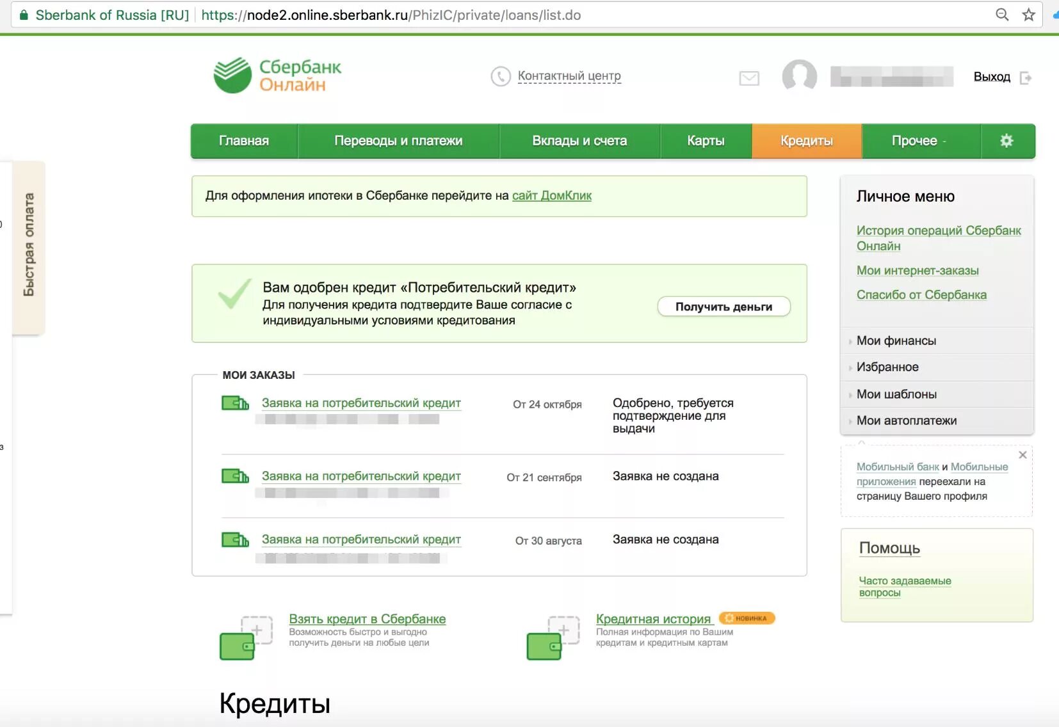Image resolution: width=1059 pixels, height=727 pixels.
Task: Click the Личное меню heading
Action: pos(905,196)
